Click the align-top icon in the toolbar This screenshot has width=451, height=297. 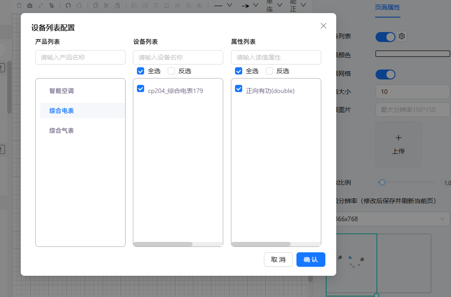(156, 5)
